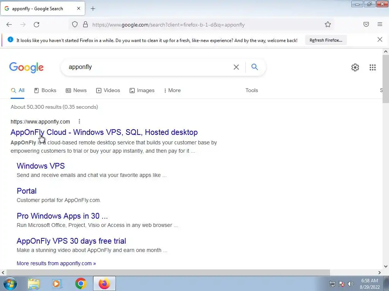
Task: Click the vertical scrollbar up arrow
Action: click(386, 52)
